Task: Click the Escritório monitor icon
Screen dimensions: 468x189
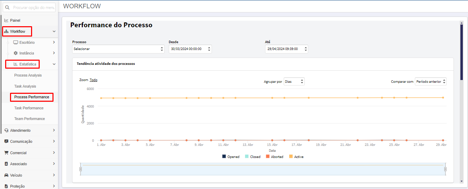Action: 16,42
